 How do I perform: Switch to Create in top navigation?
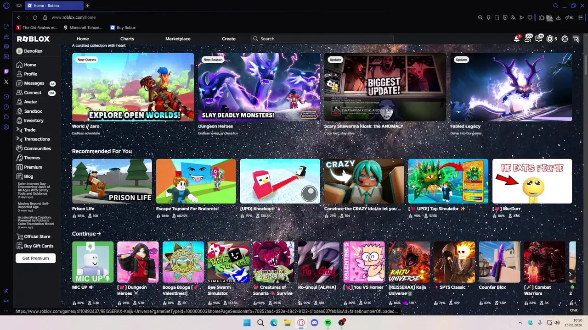(229, 39)
